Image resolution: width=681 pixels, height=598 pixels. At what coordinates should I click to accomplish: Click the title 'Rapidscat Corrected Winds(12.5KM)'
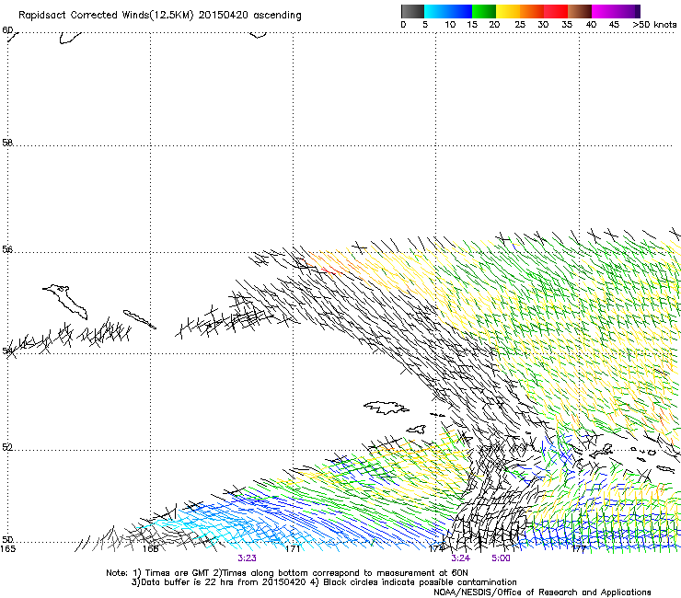pyautogui.click(x=106, y=16)
